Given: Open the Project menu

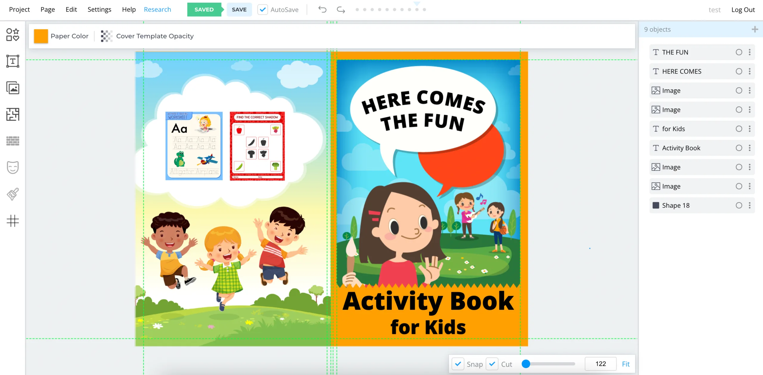Looking at the screenshot, I should 19,9.
